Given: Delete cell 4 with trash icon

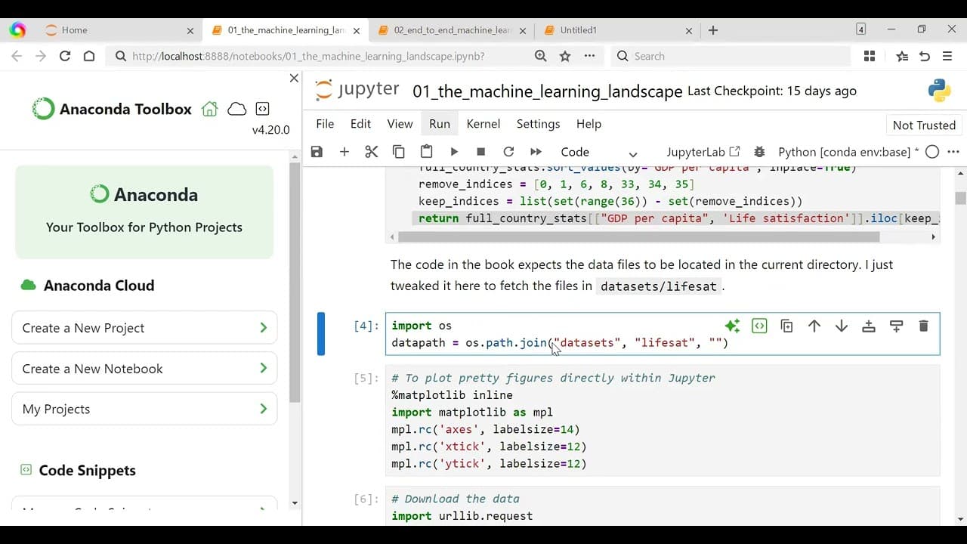Looking at the screenshot, I should click(923, 326).
